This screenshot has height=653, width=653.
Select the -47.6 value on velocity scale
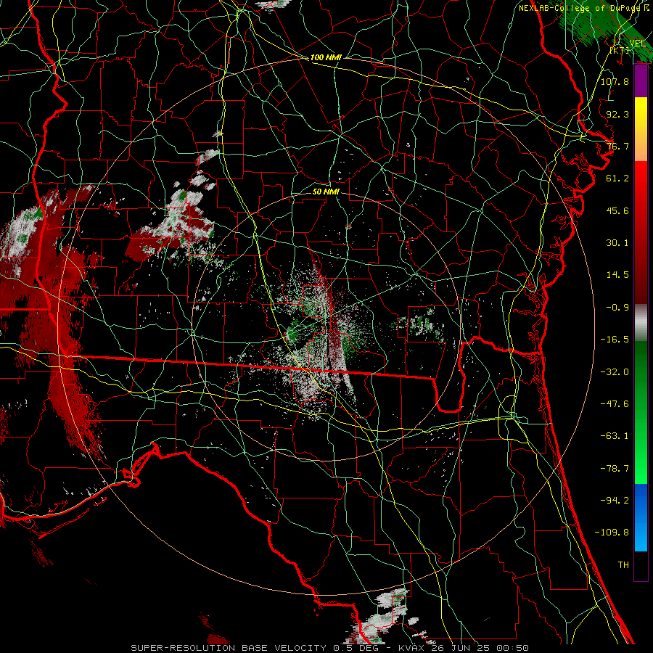click(615, 404)
